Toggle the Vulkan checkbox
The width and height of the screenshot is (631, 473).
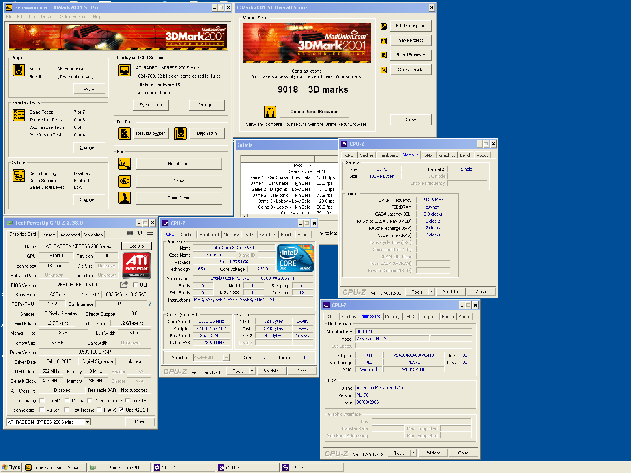pyautogui.click(x=42, y=410)
